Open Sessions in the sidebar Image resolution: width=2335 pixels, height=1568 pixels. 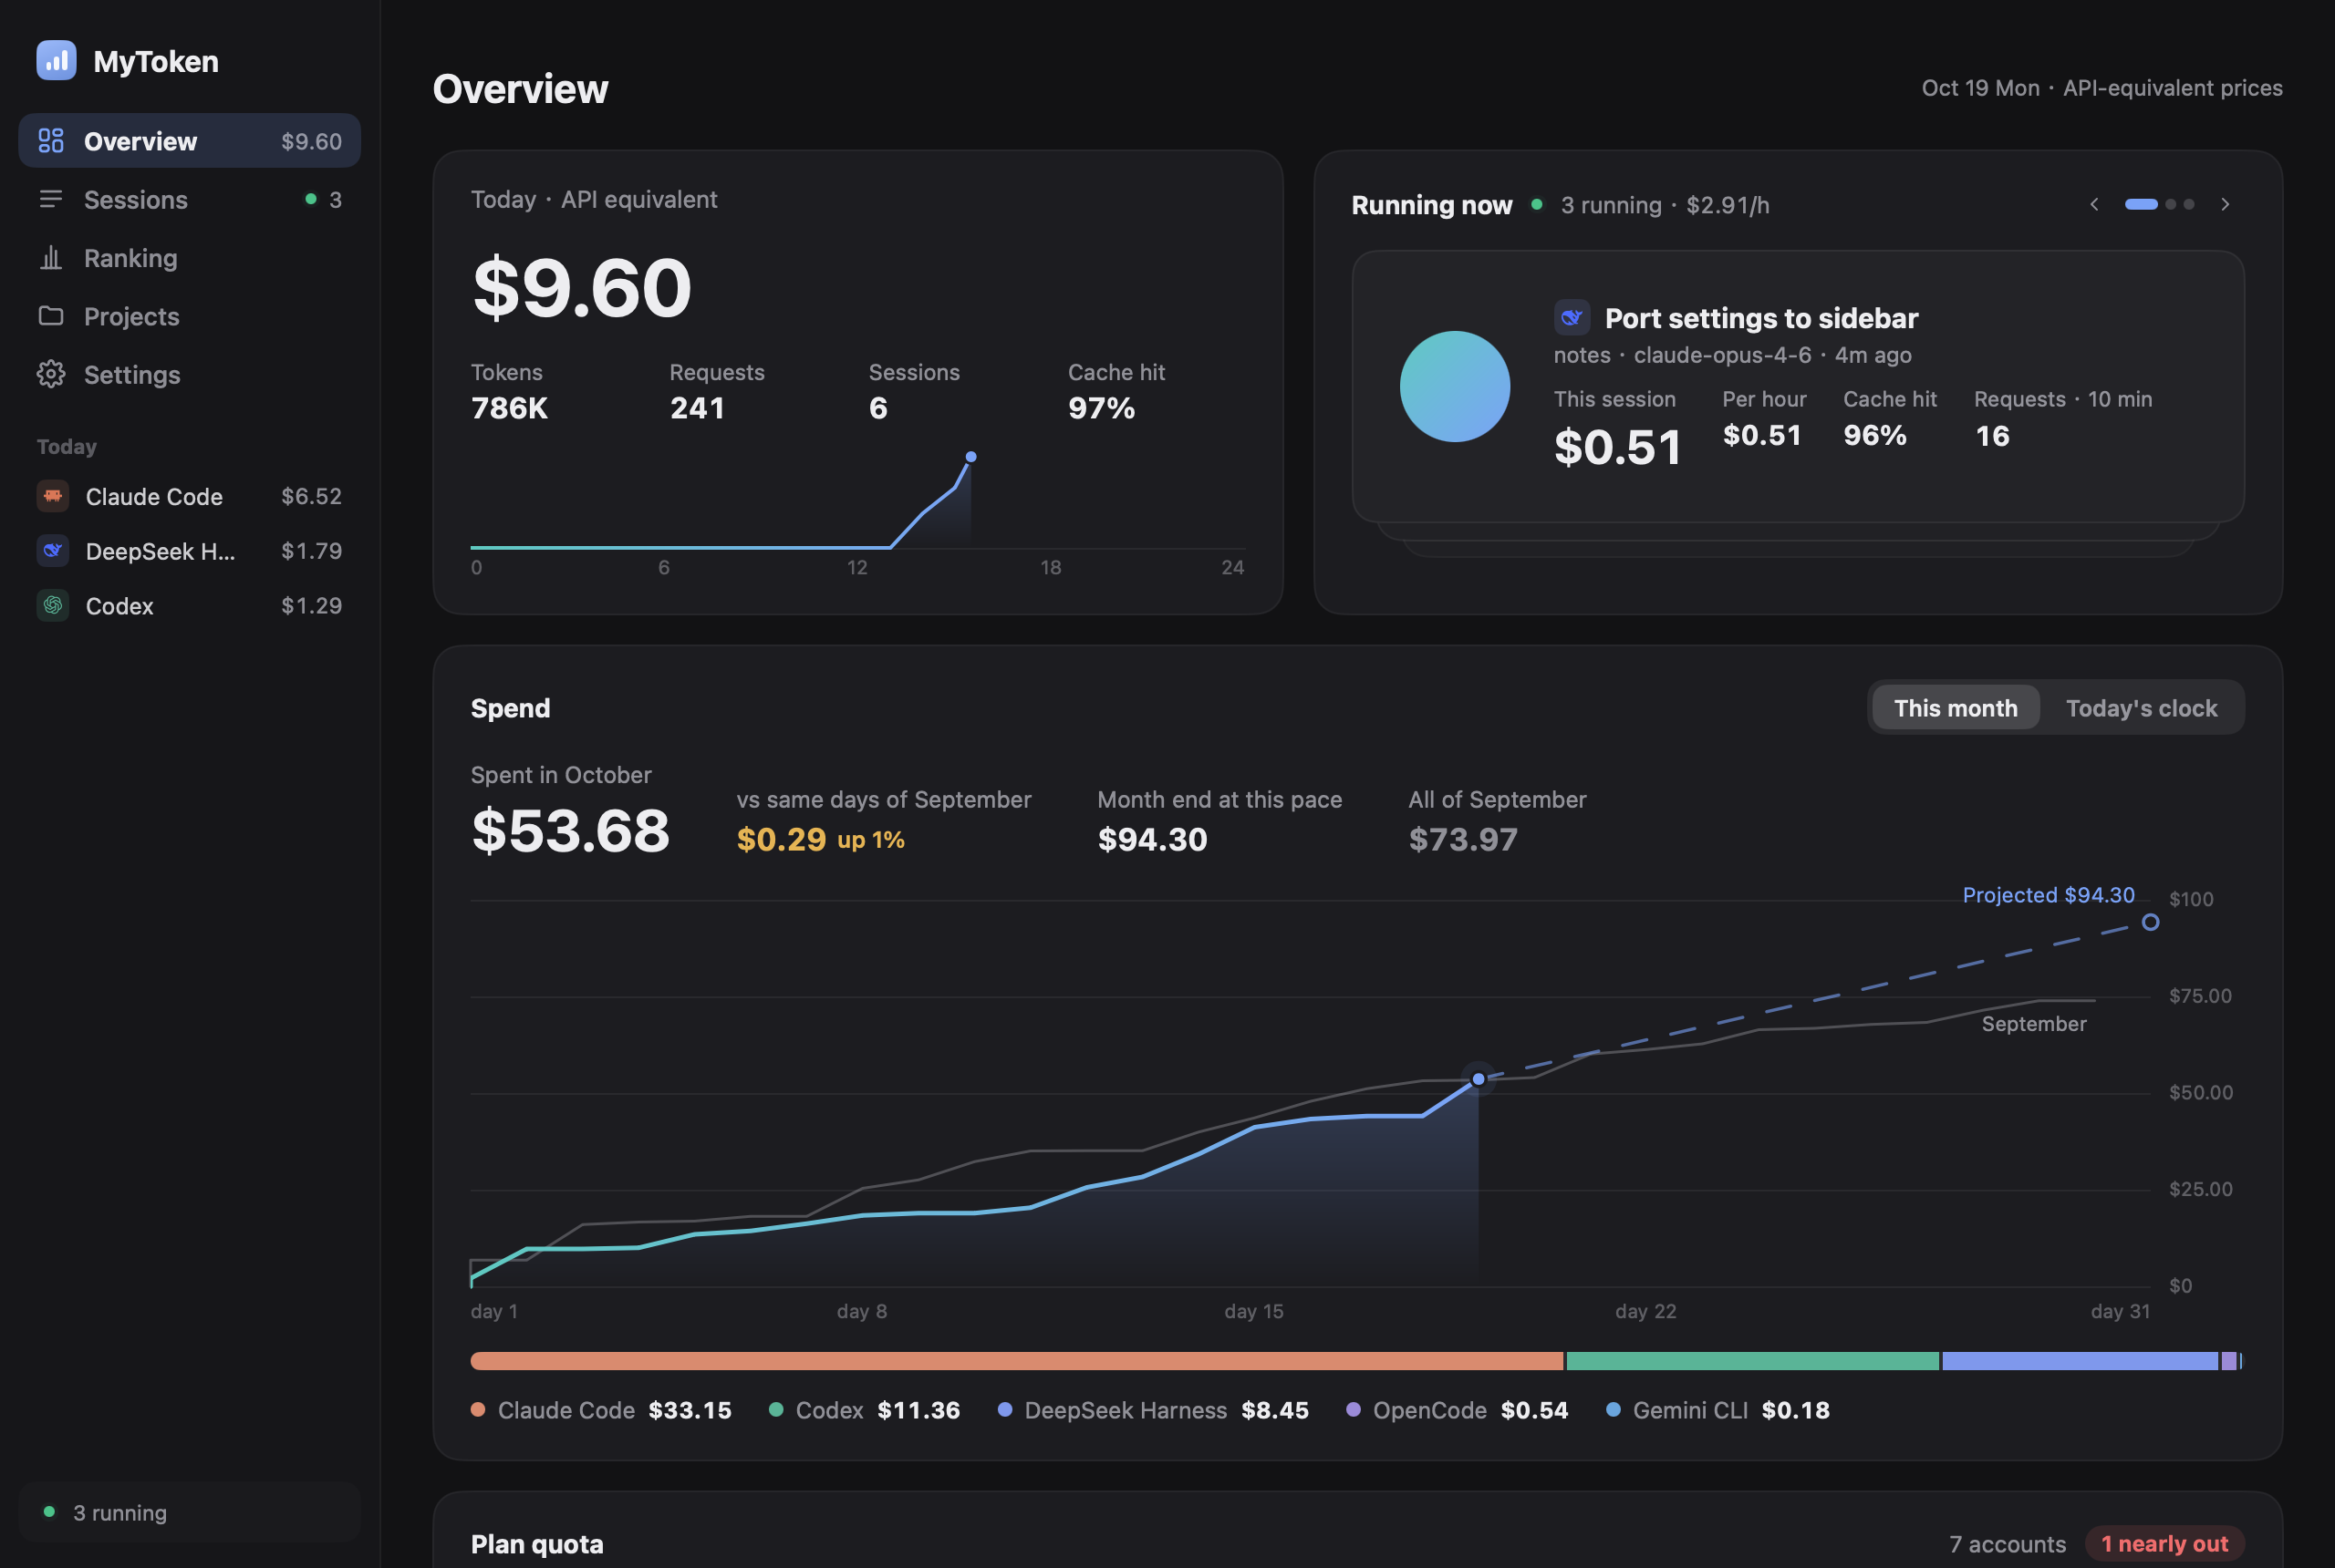(x=189, y=199)
